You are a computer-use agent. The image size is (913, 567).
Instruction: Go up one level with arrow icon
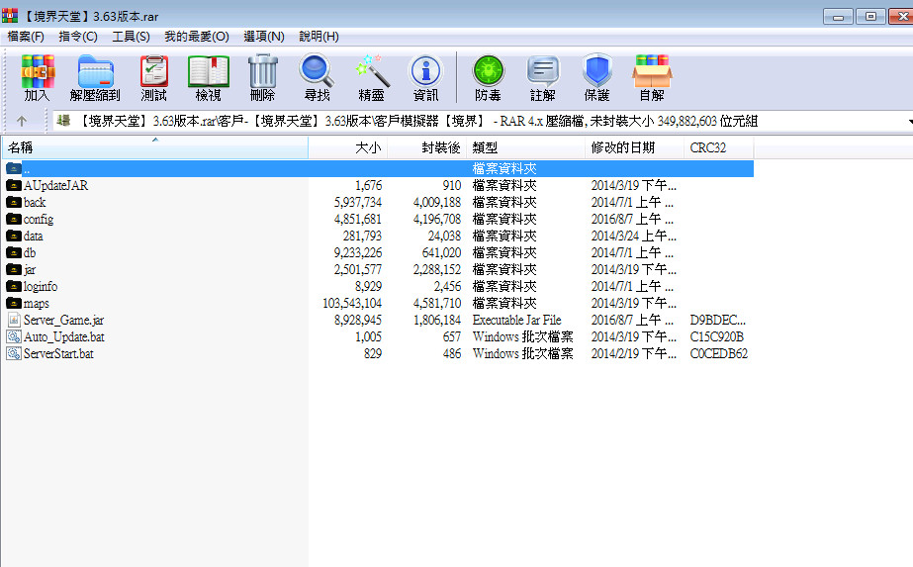[22, 121]
